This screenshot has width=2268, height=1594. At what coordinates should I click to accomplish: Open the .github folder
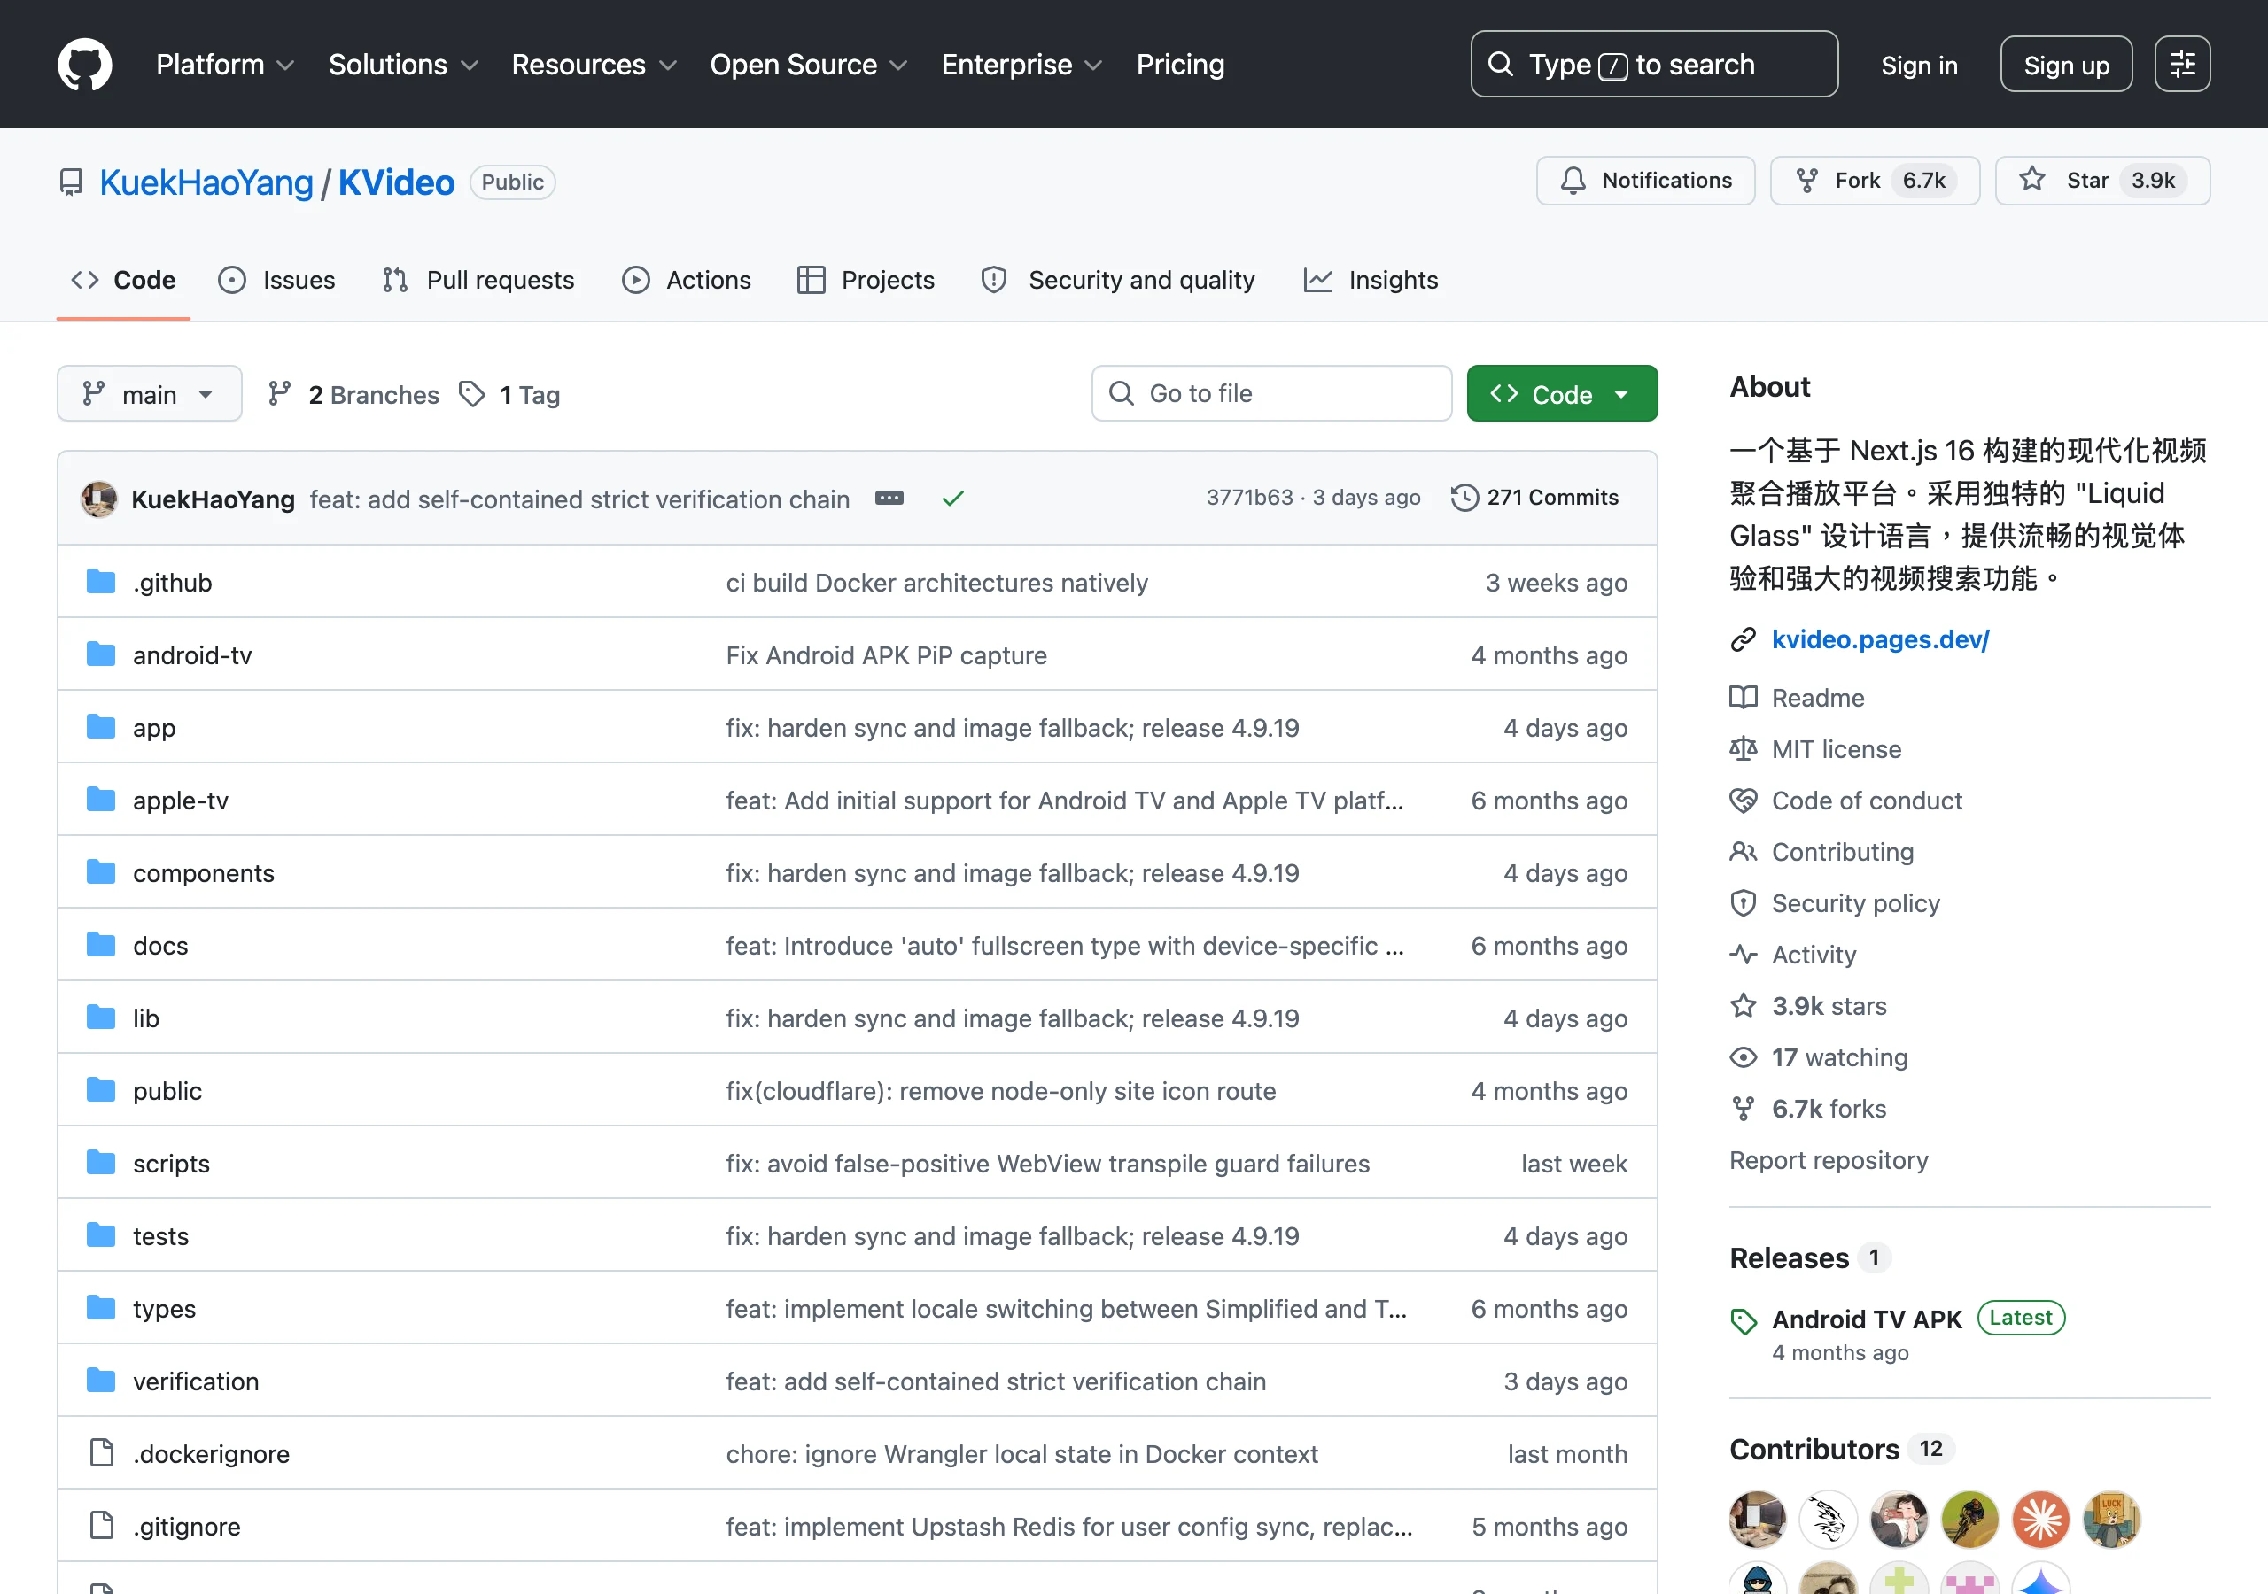pos(172,583)
